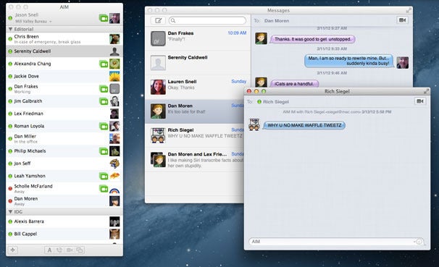Click the video icon next to Philip Michaels
This screenshot has height=267, width=439.
(x=104, y=151)
